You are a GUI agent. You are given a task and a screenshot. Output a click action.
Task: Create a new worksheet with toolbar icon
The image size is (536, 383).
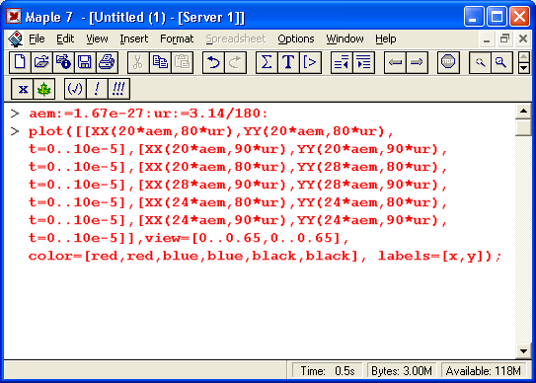(20, 62)
